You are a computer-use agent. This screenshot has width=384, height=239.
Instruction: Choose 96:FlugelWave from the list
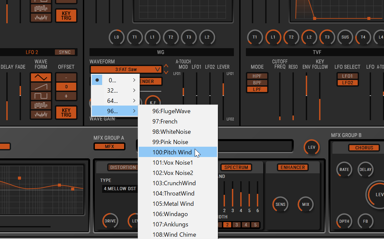178,111
